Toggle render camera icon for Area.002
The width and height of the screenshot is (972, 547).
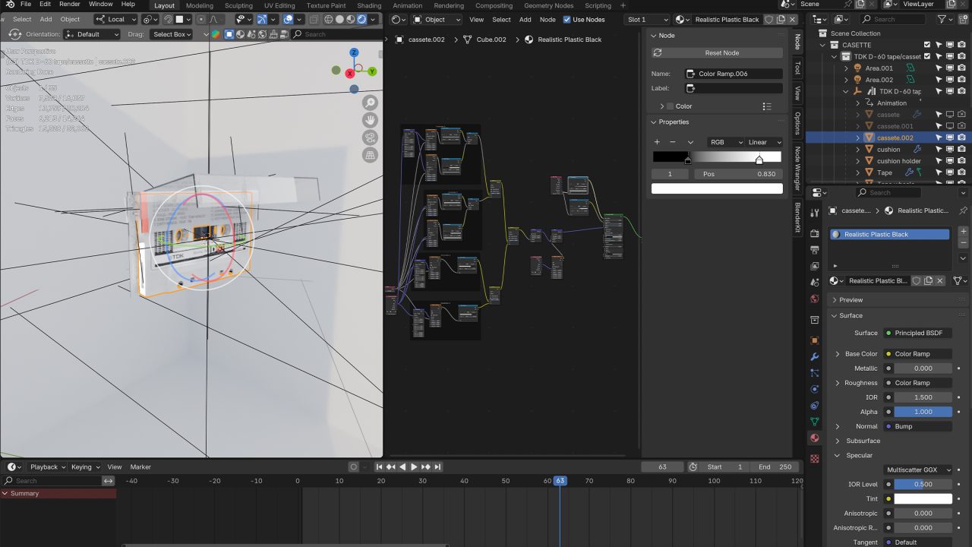pos(961,80)
